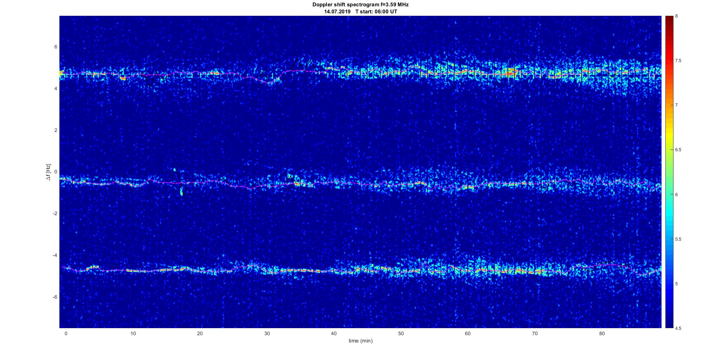Viewport: 703px width, 352px height.
Task: Click the dark red top of the colorbar
Action: click(x=669, y=19)
